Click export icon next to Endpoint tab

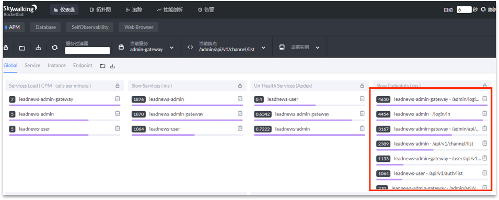click(112, 66)
